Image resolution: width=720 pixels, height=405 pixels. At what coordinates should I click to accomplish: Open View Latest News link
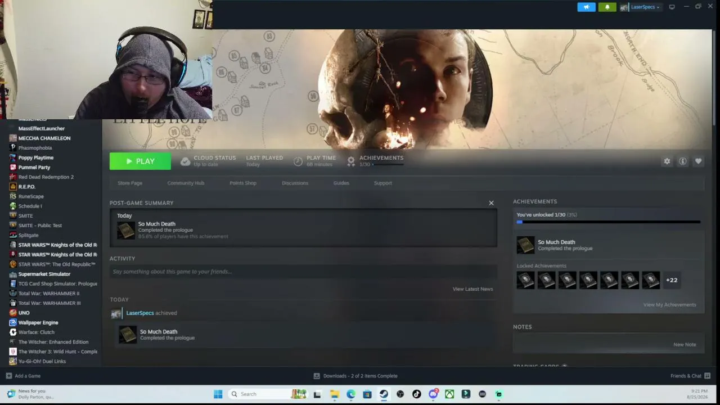pyautogui.click(x=472, y=289)
